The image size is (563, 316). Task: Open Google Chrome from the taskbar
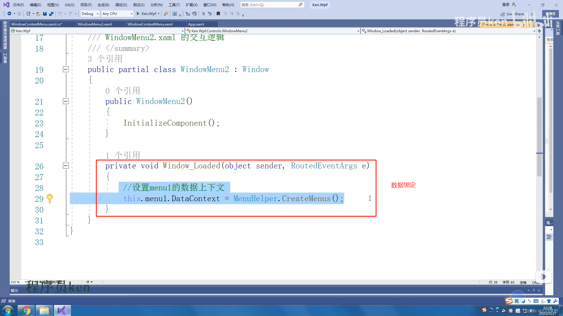[x=26, y=310]
